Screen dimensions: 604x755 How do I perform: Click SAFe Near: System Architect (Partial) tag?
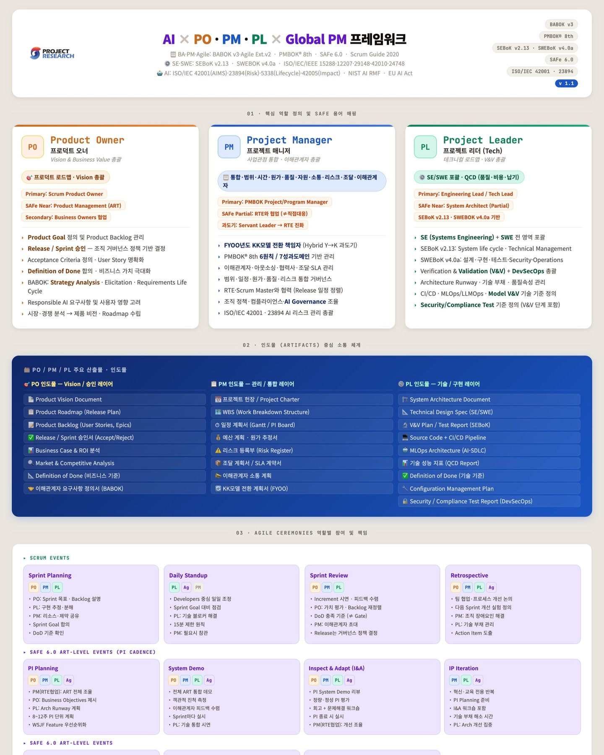(x=463, y=206)
